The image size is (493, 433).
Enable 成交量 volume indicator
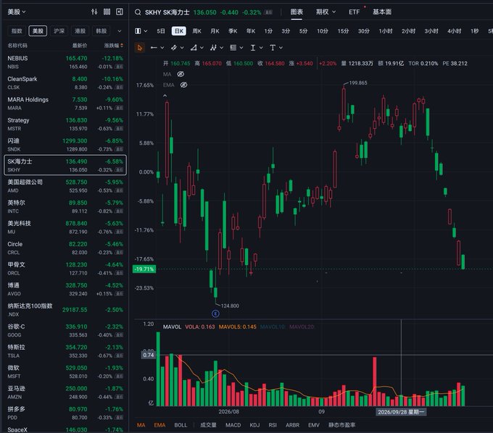click(208, 425)
